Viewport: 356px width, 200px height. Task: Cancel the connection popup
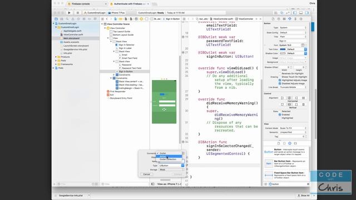tap(147, 174)
